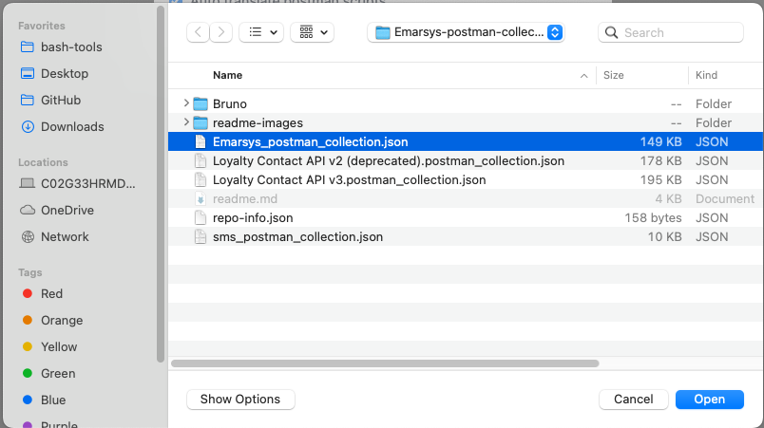Open Desktop in the sidebar
Viewport: 764px width, 428px height.
coord(65,73)
